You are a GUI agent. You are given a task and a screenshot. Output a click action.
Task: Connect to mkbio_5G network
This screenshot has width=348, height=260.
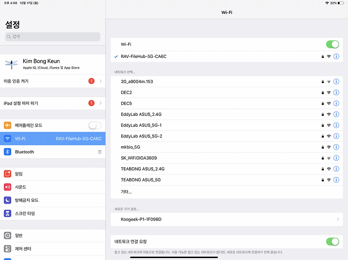(x=227, y=147)
